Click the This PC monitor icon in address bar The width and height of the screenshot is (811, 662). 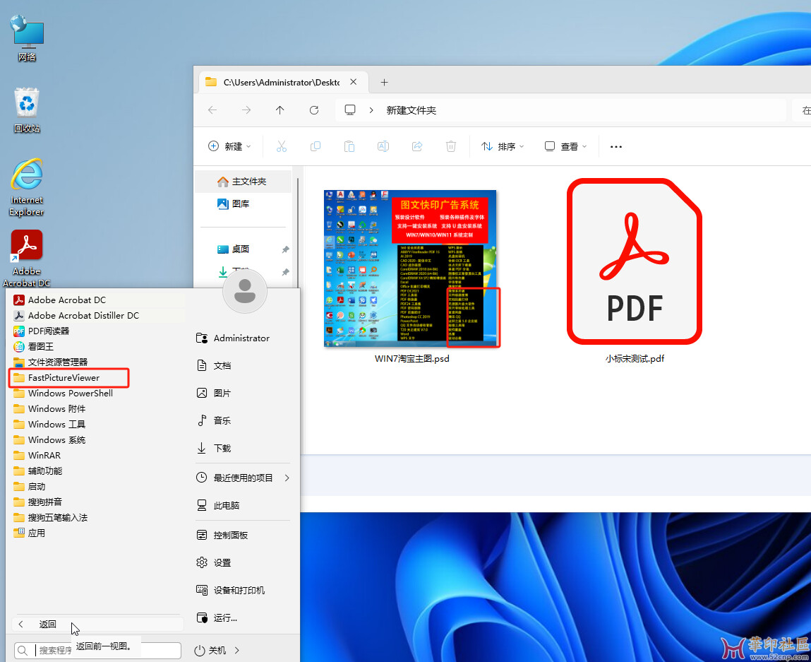[x=350, y=110]
